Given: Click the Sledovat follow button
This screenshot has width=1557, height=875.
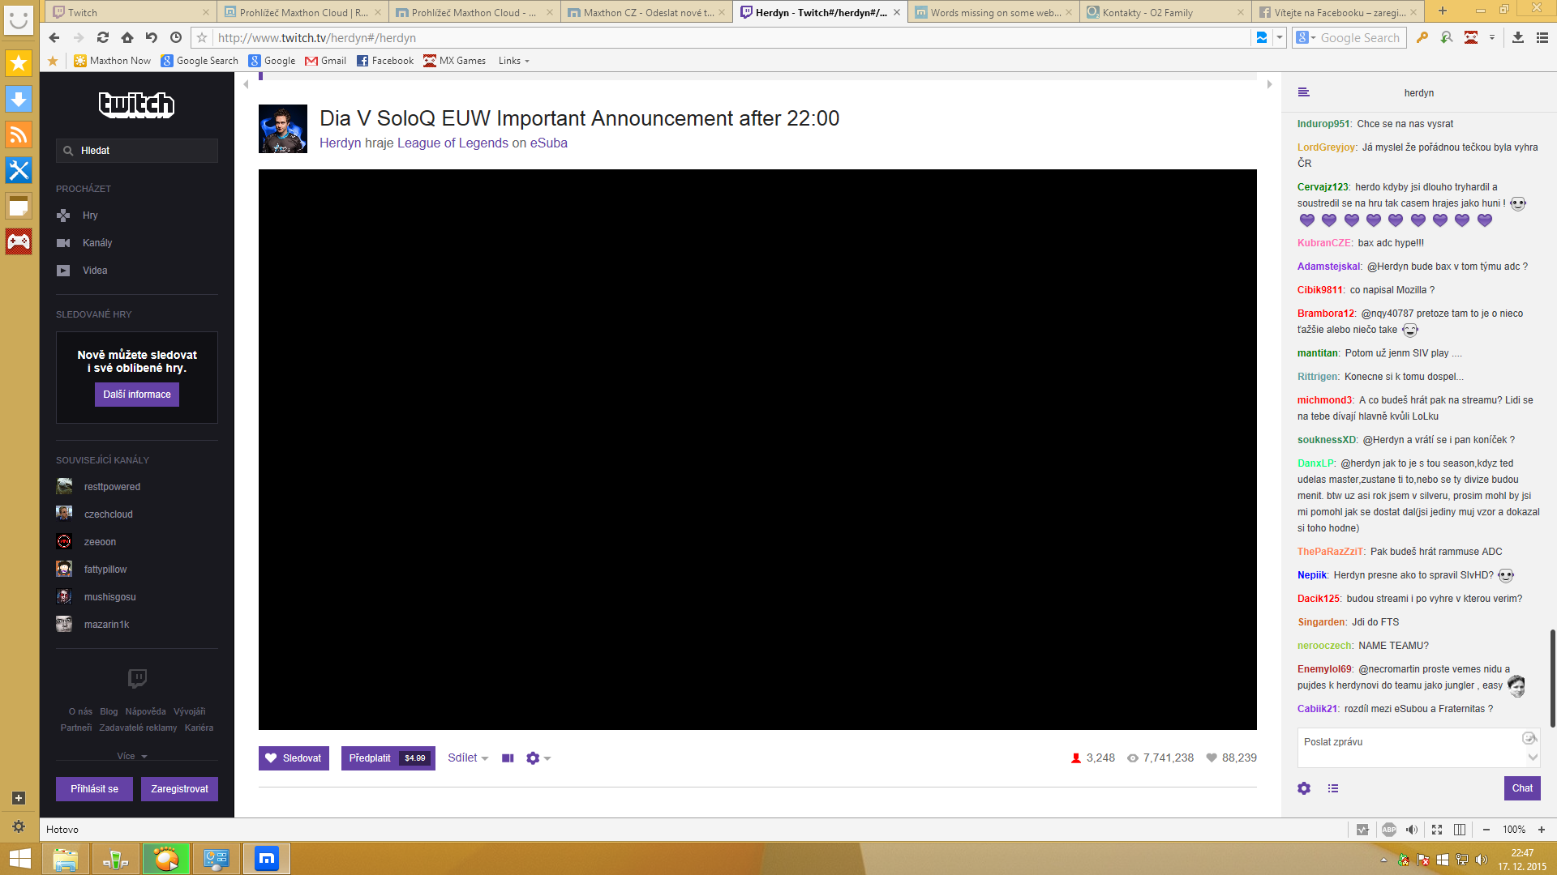Looking at the screenshot, I should tap(294, 758).
